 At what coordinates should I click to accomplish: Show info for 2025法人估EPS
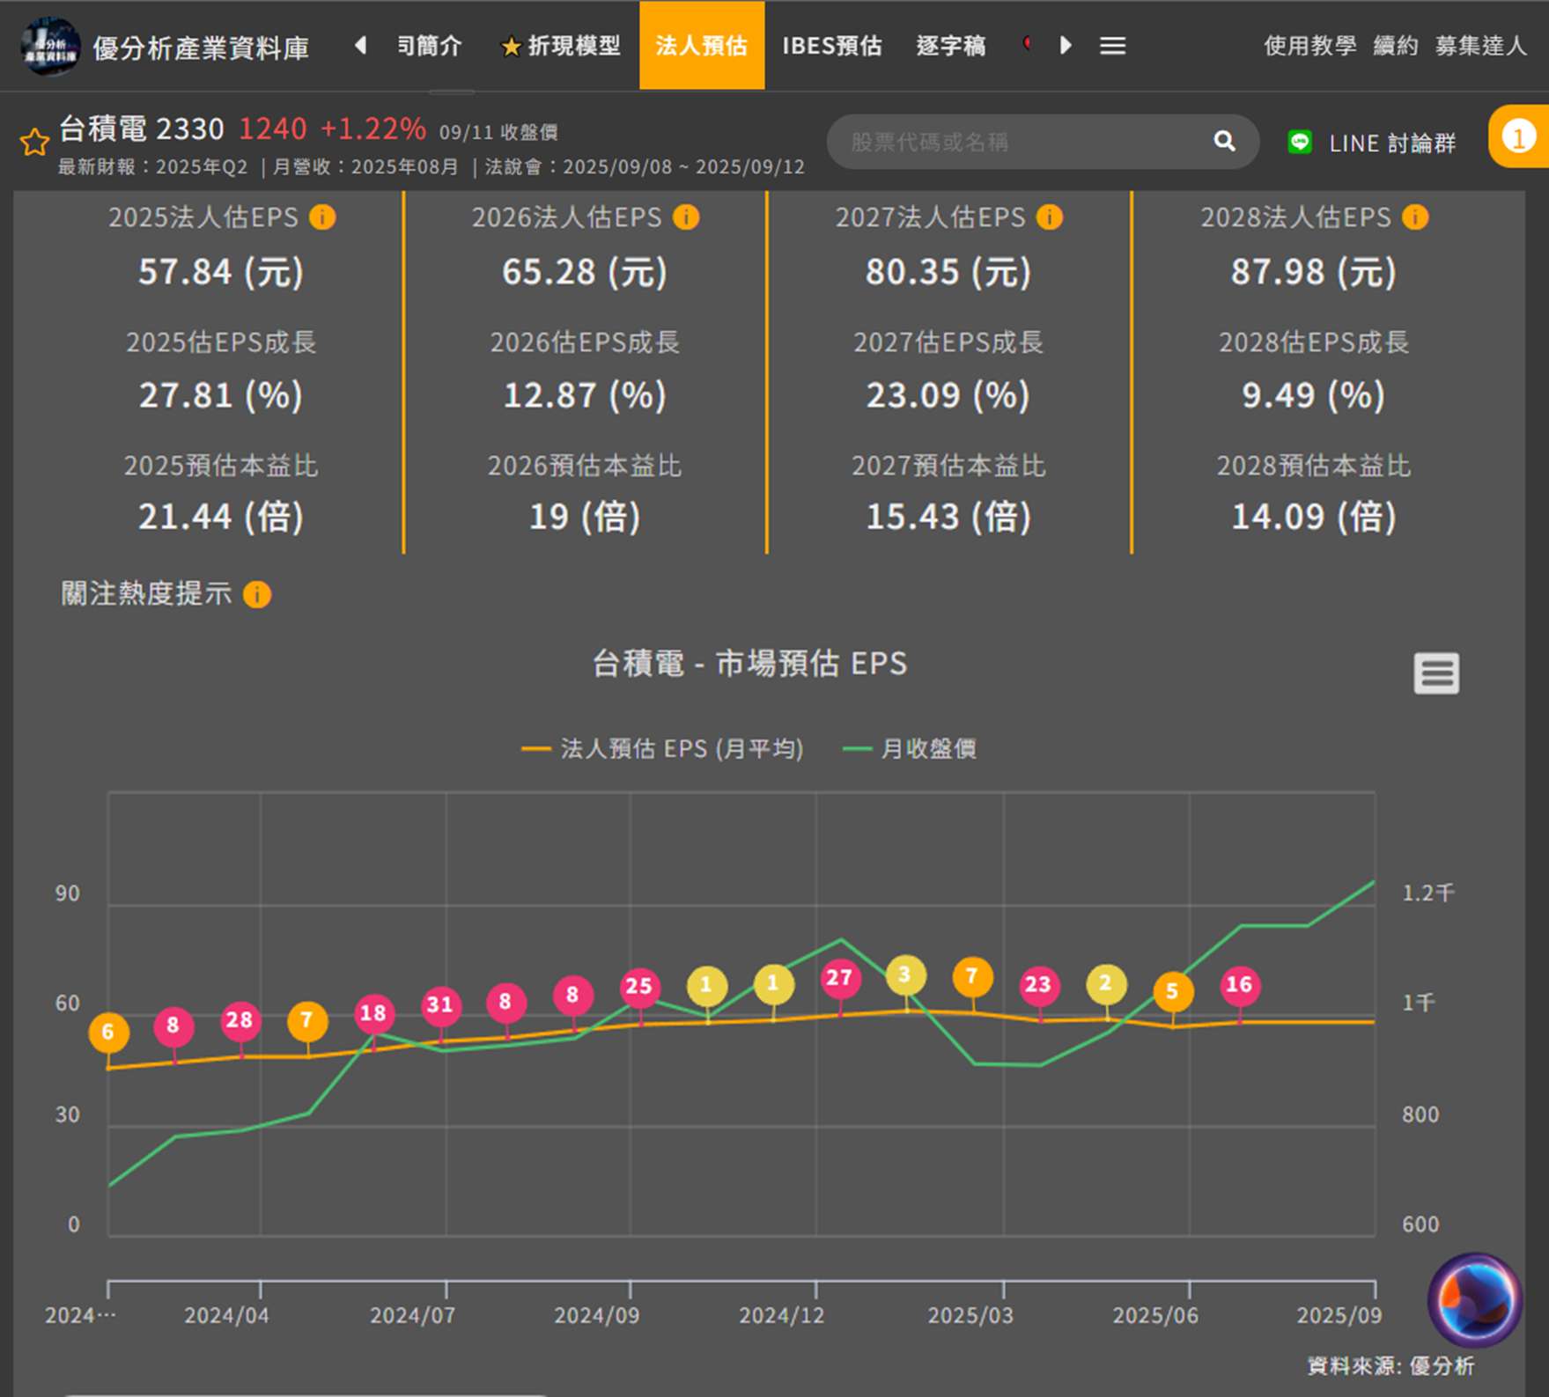pos(322,217)
